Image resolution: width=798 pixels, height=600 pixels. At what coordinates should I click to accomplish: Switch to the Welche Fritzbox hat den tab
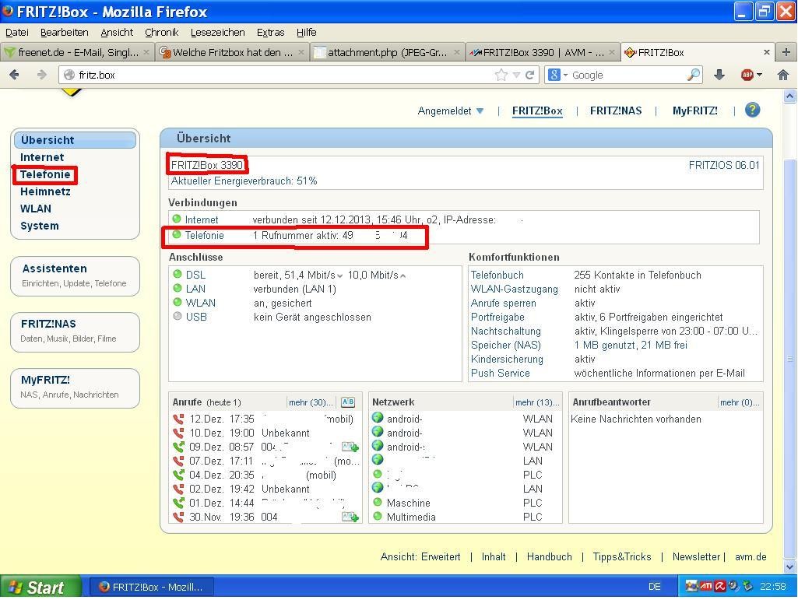231,52
